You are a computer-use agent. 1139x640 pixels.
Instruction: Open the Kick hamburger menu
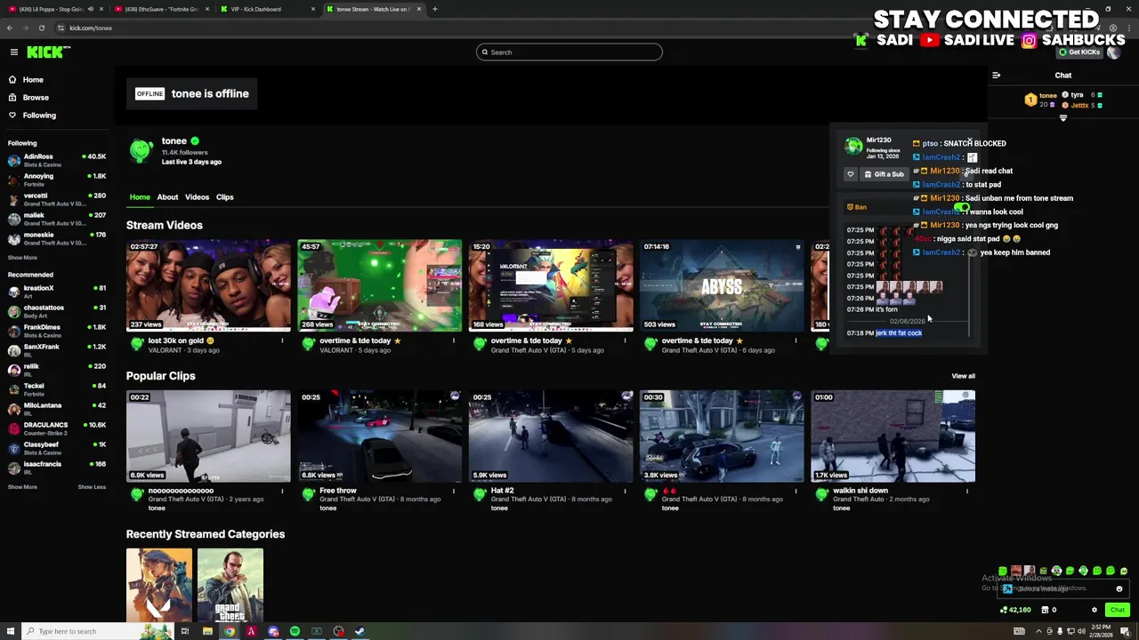tap(13, 52)
